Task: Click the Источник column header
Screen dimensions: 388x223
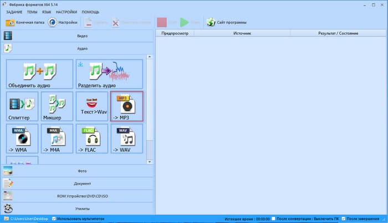Action: (242, 33)
